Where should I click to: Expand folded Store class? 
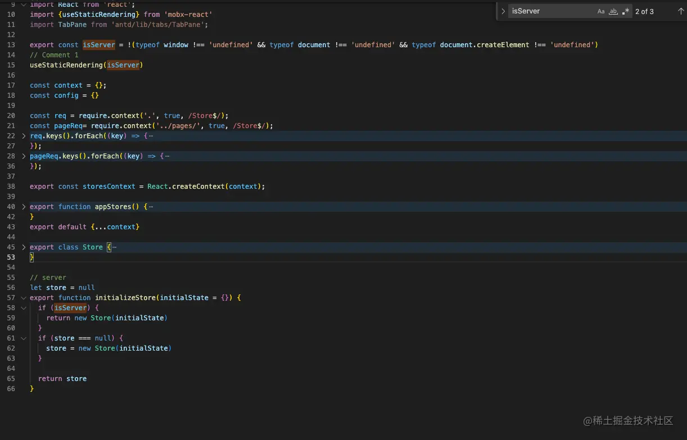(x=24, y=247)
